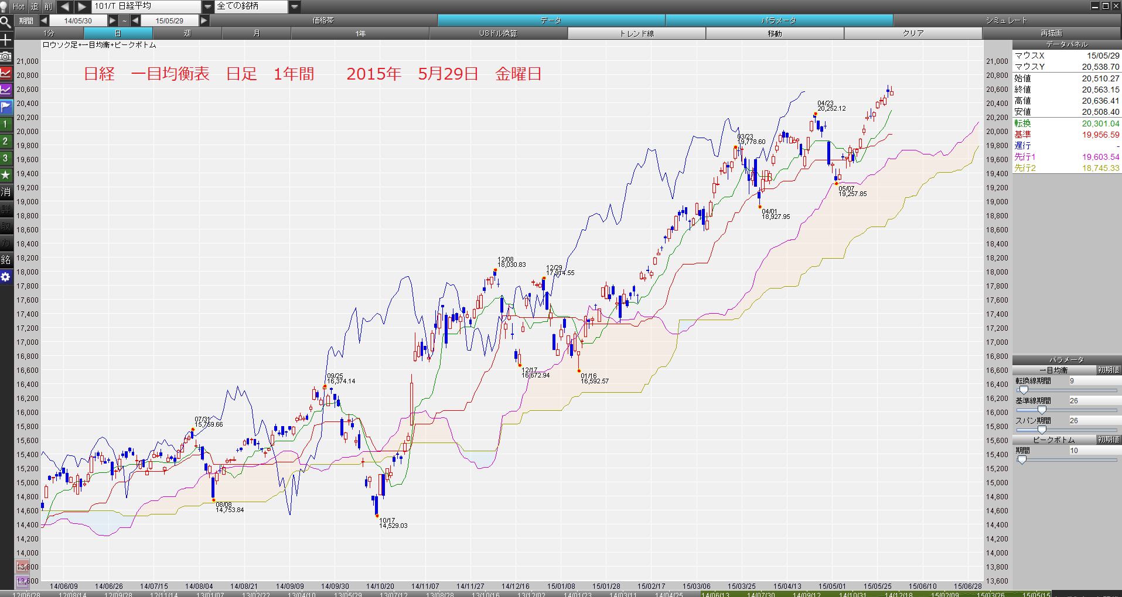Click the 基準線期間 slider
The image size is (1122, 597).
click(1066, 410)
